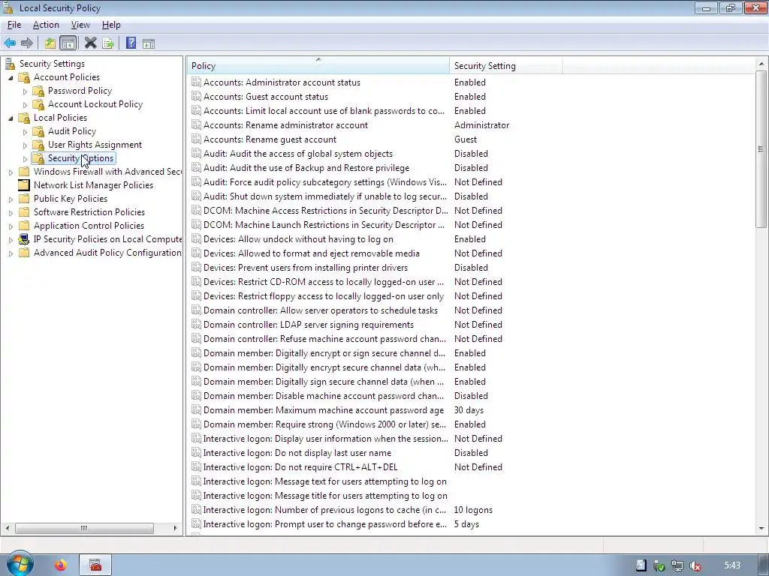Screen dimensions: 769x576
Task: Click the policy list scroll down arrow
Action: tap(761, 529)
